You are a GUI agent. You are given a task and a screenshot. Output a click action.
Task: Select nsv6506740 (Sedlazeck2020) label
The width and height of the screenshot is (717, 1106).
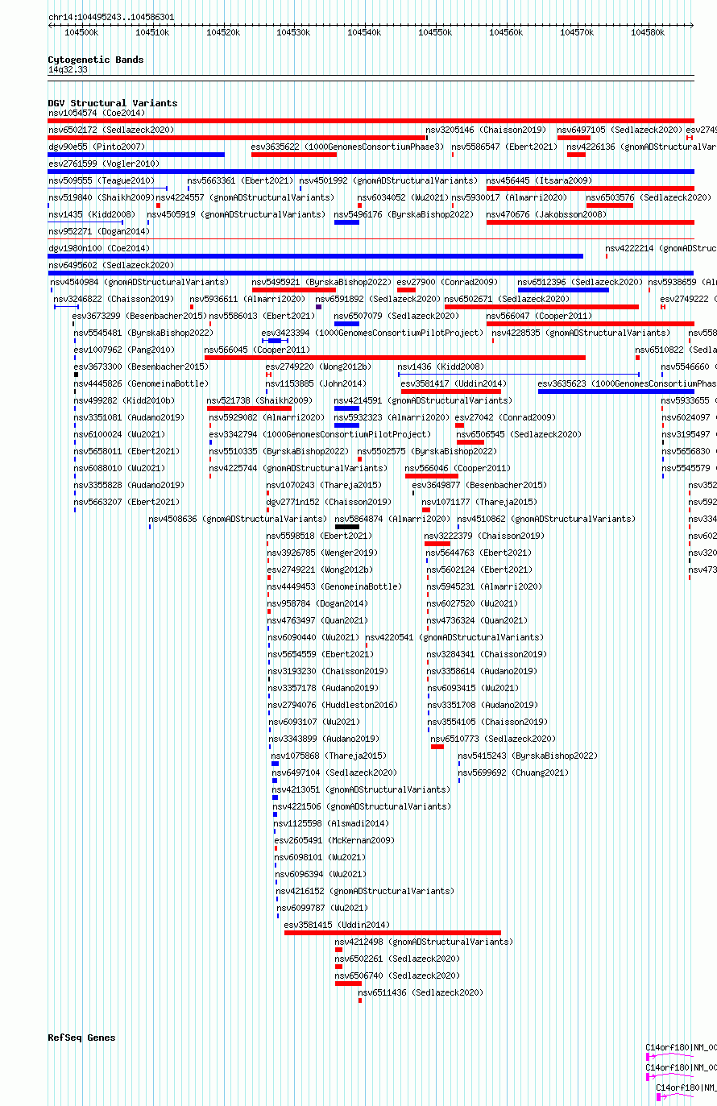tap(397, 976)
